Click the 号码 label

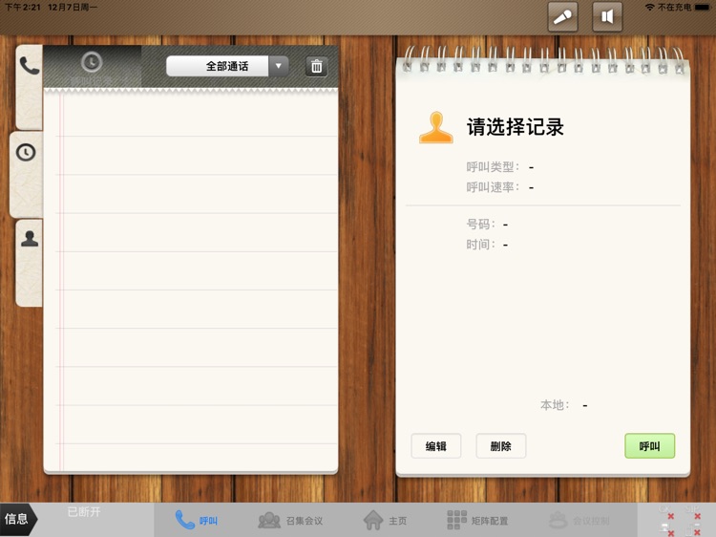click(480, 225)
